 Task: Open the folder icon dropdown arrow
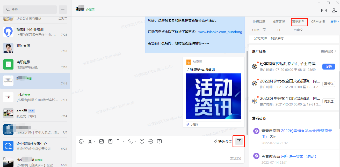pos(124,141)
